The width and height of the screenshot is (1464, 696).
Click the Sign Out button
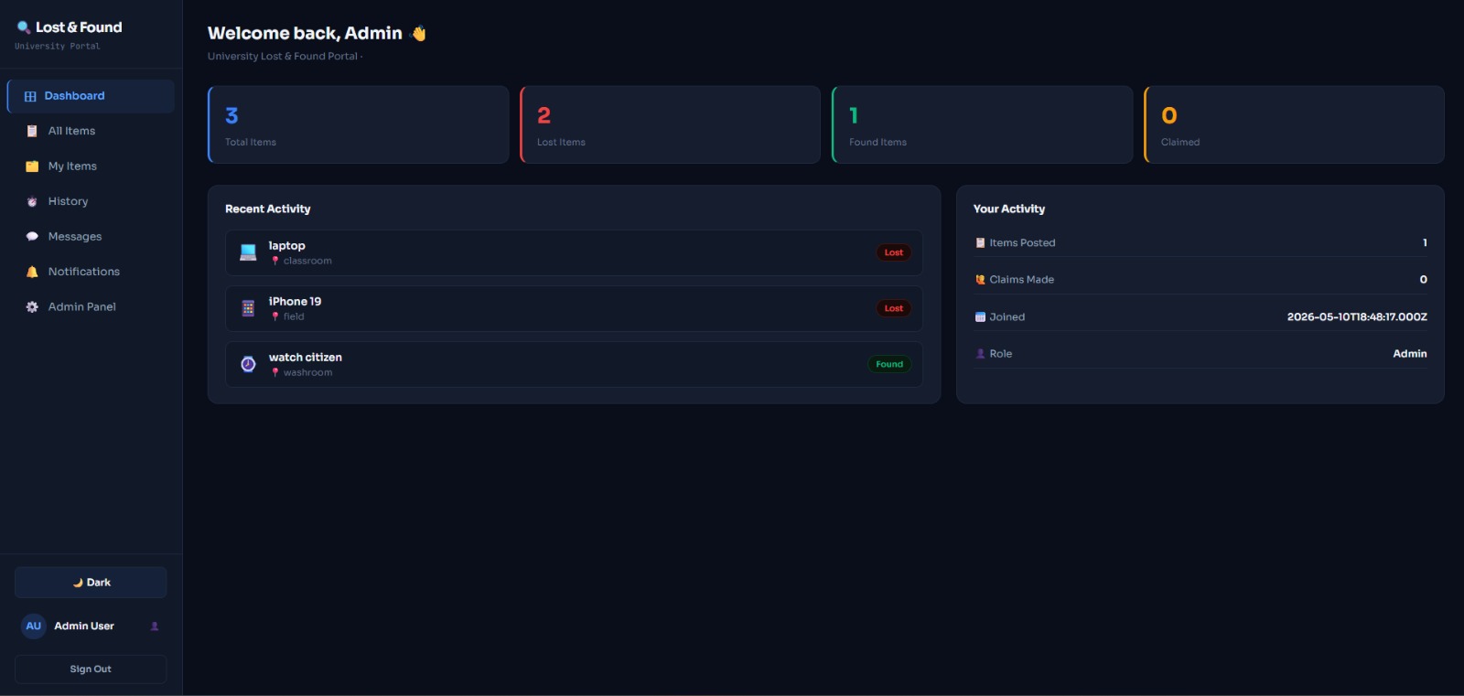coord(91,669)
